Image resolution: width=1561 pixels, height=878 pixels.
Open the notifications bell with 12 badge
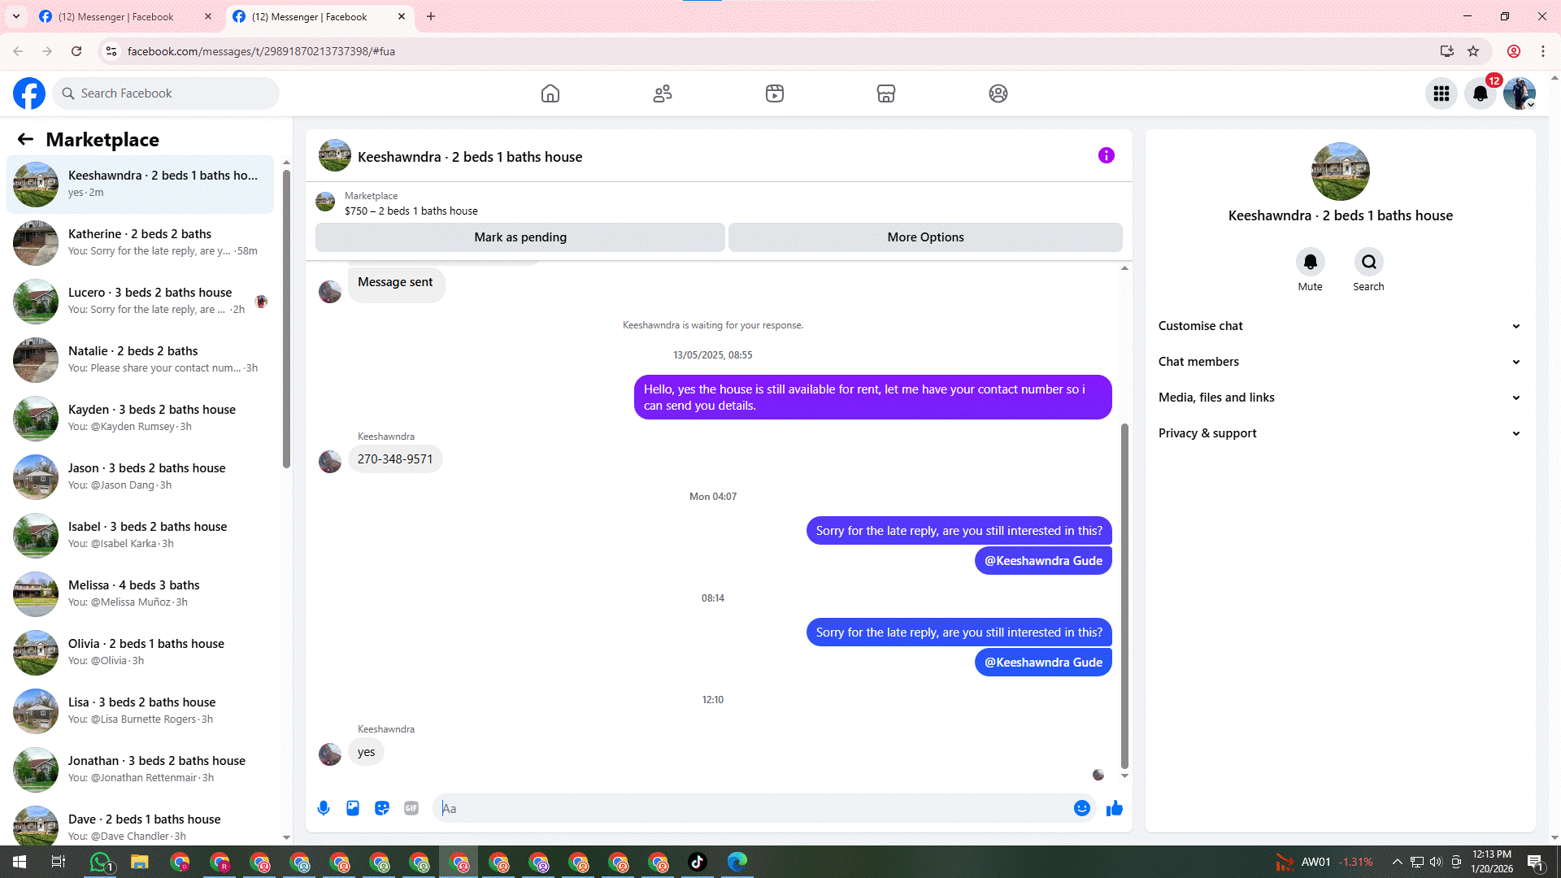click(x=1481, y=93)
